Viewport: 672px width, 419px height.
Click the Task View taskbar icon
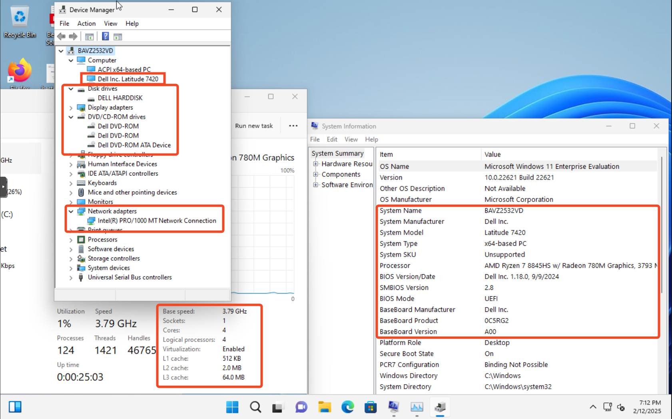click(277, 407)
